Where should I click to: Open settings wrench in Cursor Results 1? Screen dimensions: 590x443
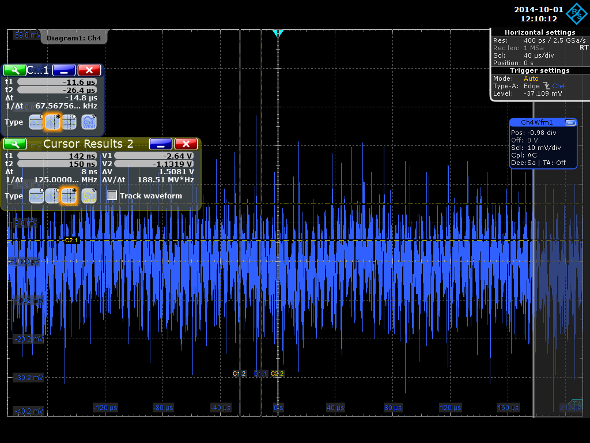(14, 70)
